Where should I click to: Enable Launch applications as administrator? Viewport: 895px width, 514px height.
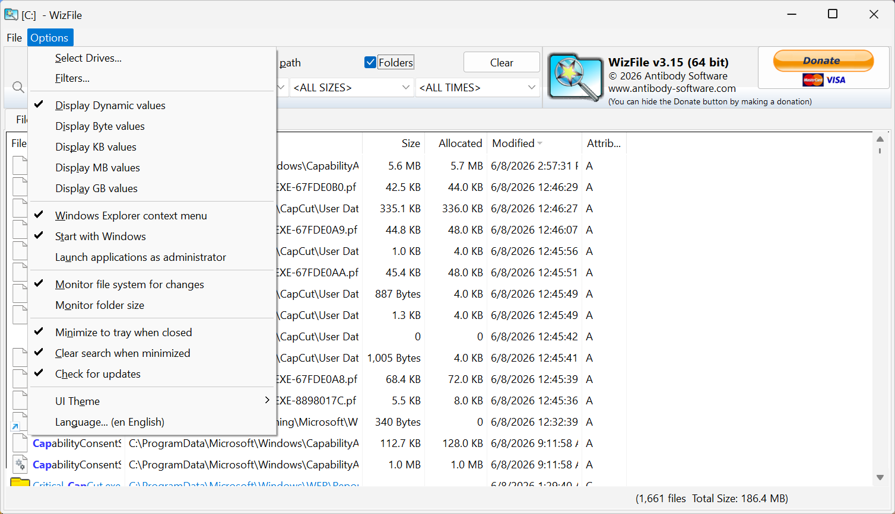click(152, 257)
